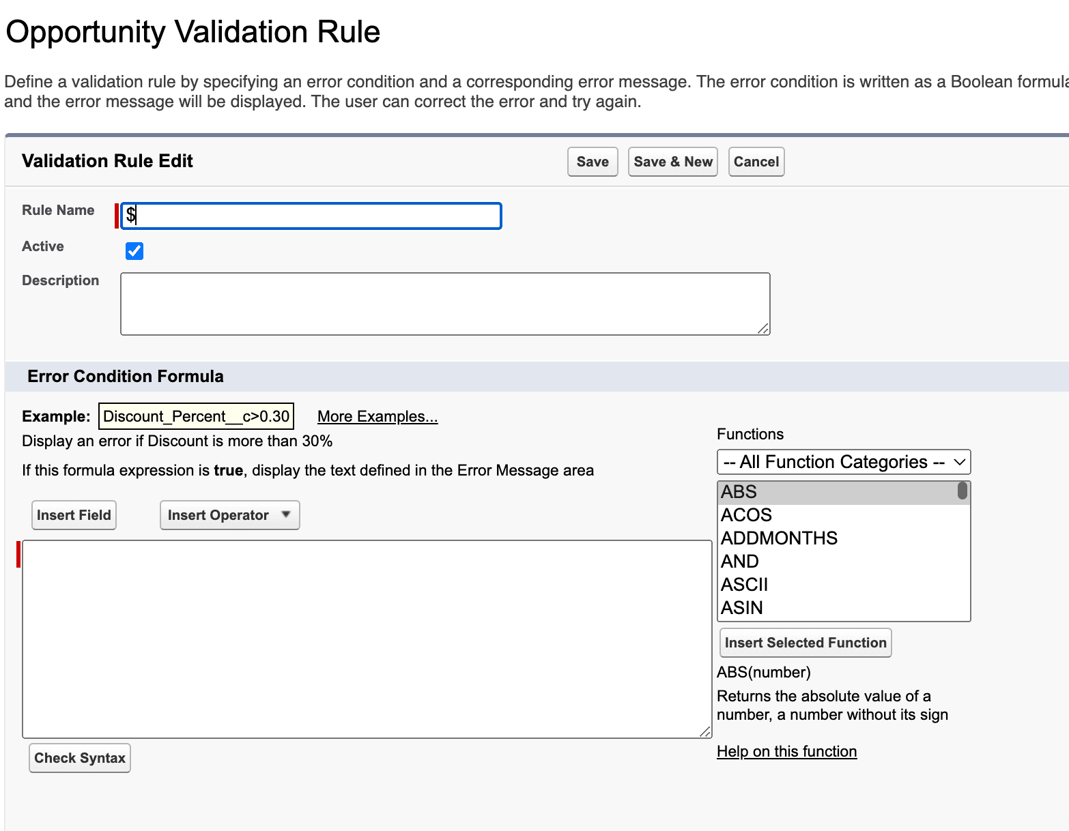Click into the Description text area
The height and width of the screenshot is (831, 1069).
[x=445, y=304]
